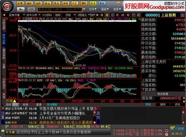Switch to the 技术分析 side tab
186x137 pixels.
click(4, 39)
